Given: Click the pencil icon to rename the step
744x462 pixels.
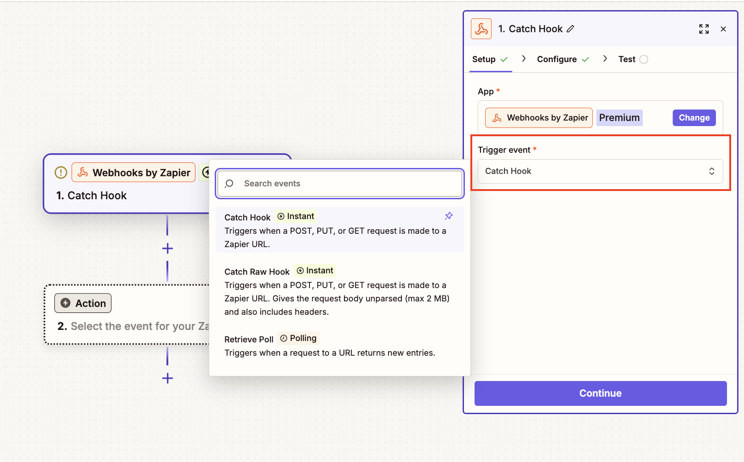Looking at the screenshot, I should 571,29.
